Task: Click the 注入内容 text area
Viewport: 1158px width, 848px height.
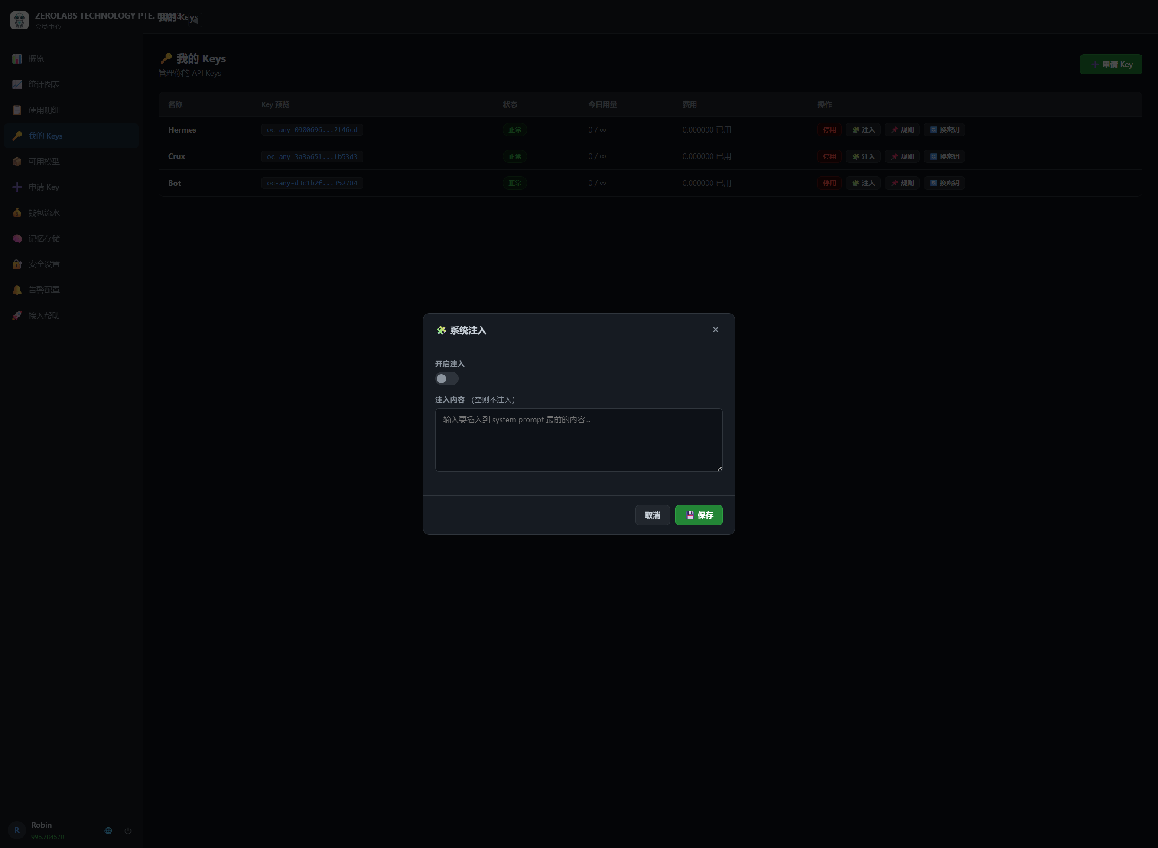Action: [x=579, y=440]
